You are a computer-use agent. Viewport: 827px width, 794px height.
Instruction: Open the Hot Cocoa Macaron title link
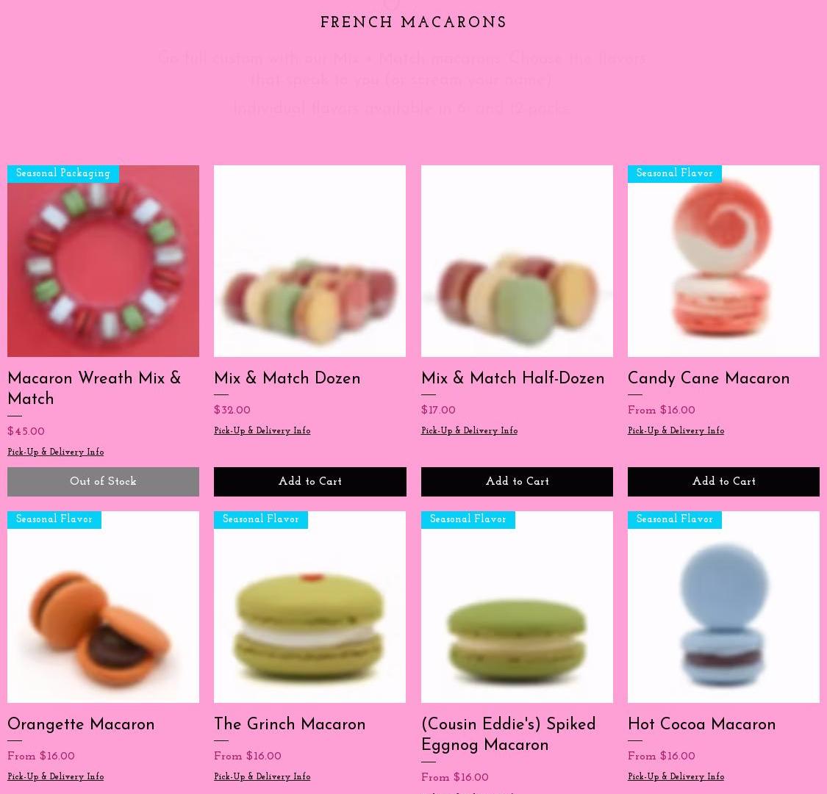[x=701, y=724]
